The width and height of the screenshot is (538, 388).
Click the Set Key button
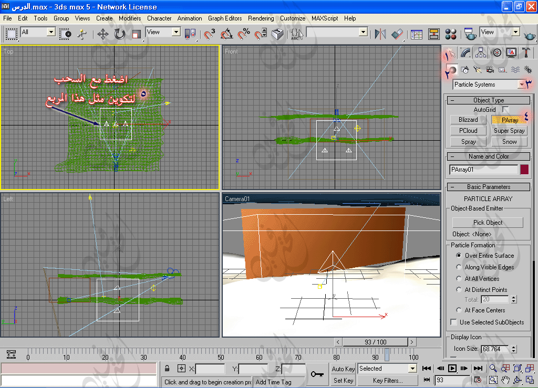[x=343, y=381]
